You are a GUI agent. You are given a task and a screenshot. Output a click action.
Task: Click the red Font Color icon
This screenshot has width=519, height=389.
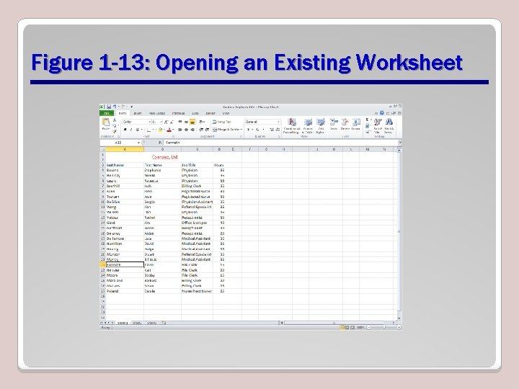pyautogui.click(x=169, y=130)
